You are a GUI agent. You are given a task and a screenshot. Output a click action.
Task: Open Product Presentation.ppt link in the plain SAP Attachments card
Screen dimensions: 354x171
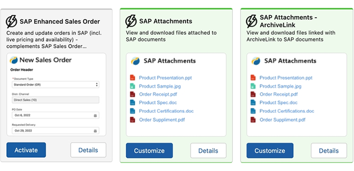point(165,78)
